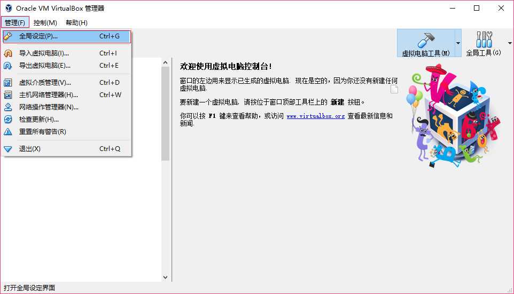
Task: Click the disk icon beside 虚拟介质管理
Action: point(8,83)
